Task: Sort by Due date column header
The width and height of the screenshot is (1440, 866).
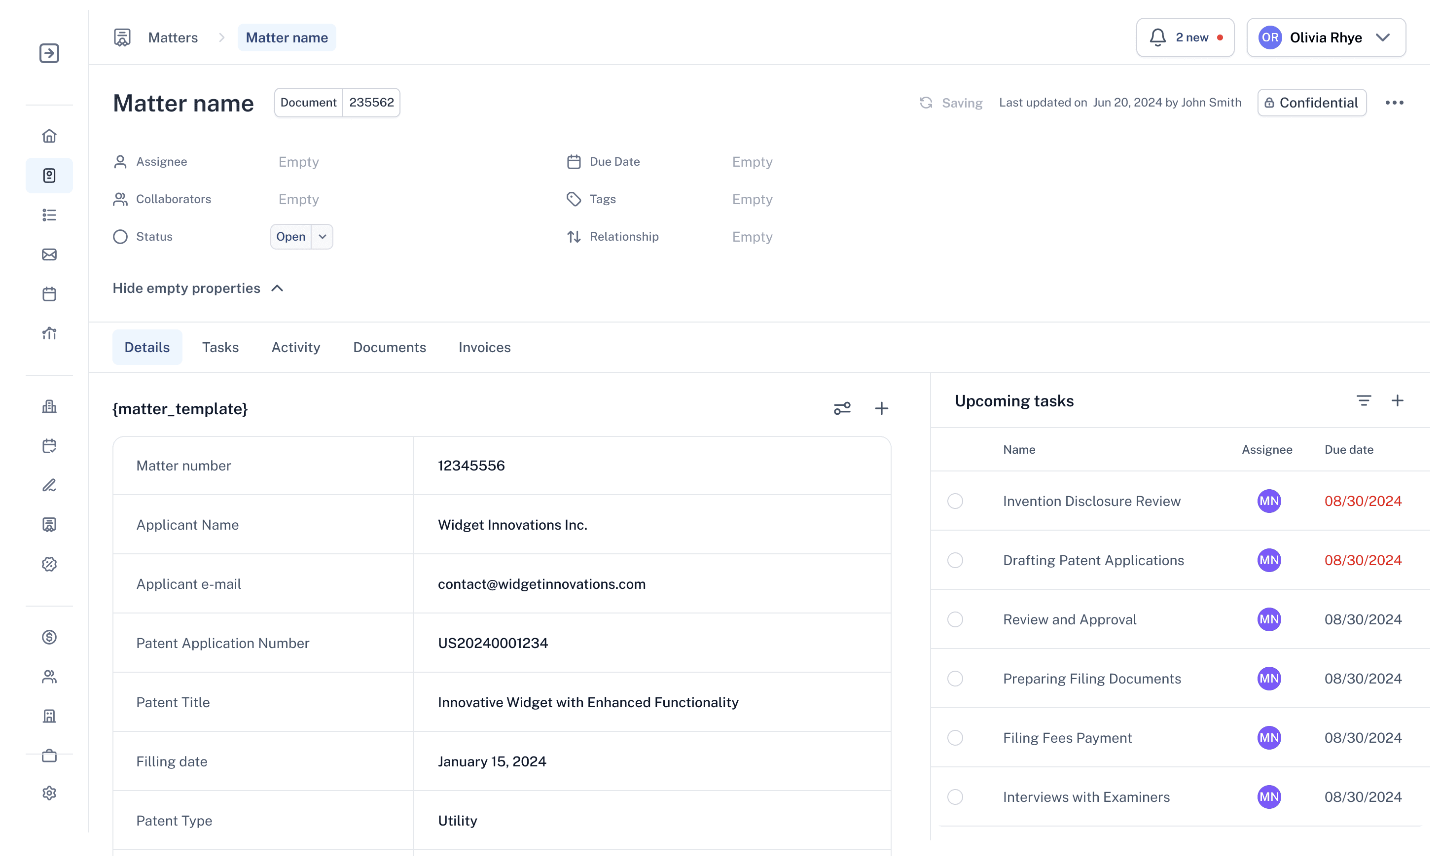Action: (x=1348, y=450)
